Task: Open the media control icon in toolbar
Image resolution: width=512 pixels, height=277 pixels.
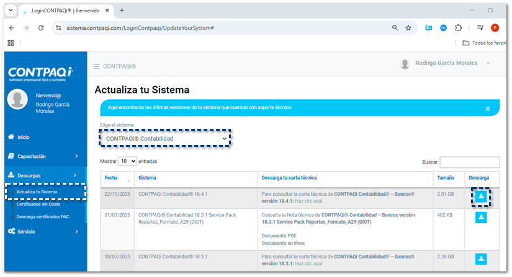Action: pyautogui.click(x=480, y=28)
